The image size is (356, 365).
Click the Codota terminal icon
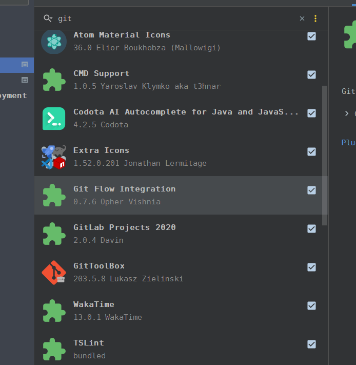tap(54, 119)
